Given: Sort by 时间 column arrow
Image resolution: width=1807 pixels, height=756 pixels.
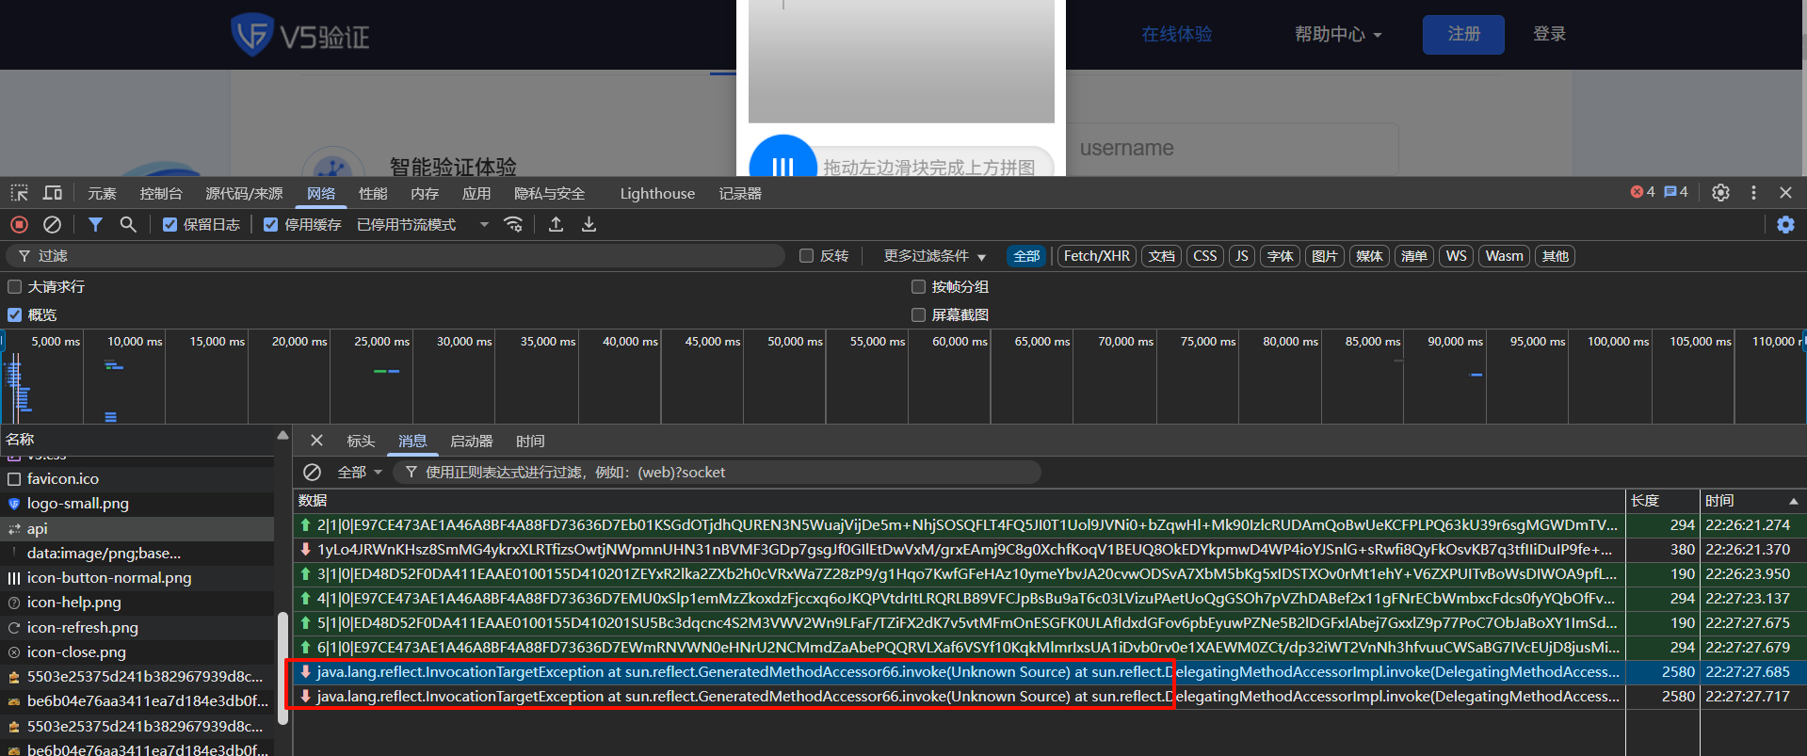Looking at the screenshot, I should (1793, 501).
